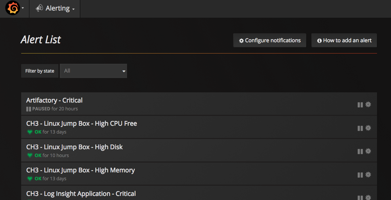Click the Grafana logo icon
The height and width of the screenshot is (200, 391).
[13, 8]
